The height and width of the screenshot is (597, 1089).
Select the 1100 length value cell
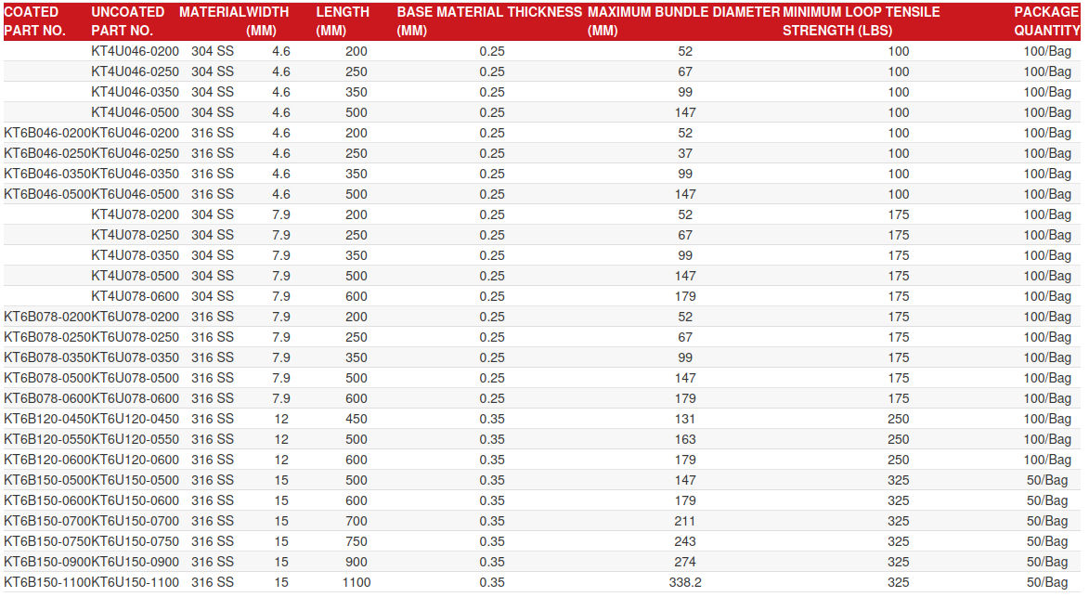pyautogui.click(x=356, y=582)
